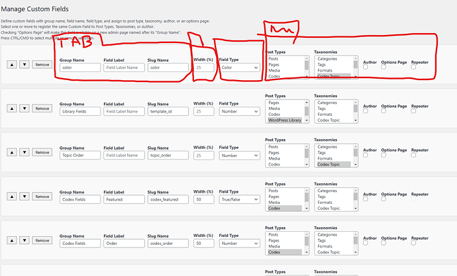Viewport: 457px width, 276px height.
Task: Open Field Type dropdown for codex_order row
Action: pyautogui.click(x=240, y=244)
